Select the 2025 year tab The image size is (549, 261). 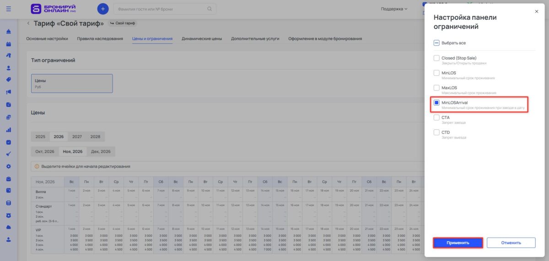click(40, 137)
